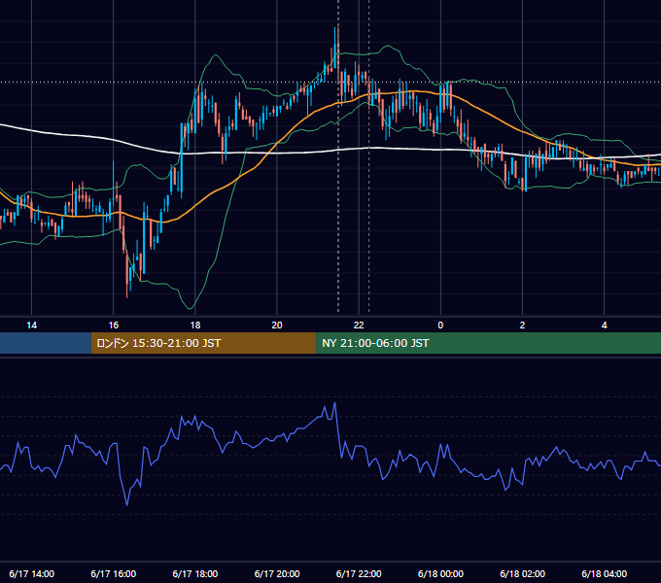Click the 6/18 04:00 date label
Viewport: 661px width, 583px height.
[x=604, y=573]
